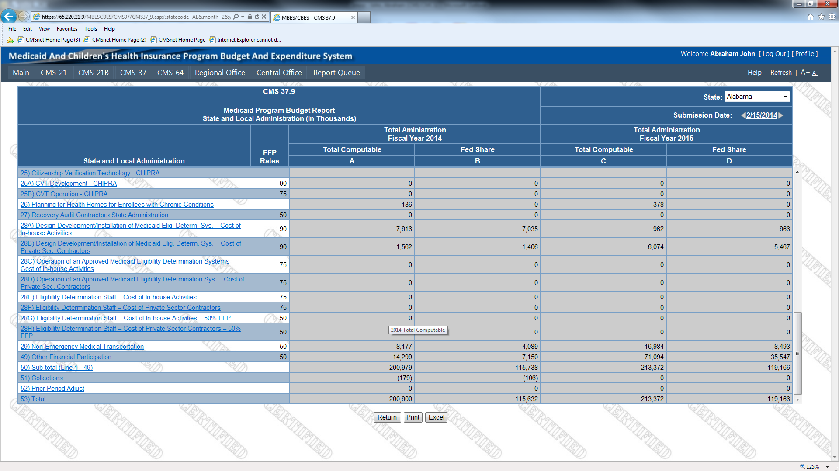Open the address bar search dropdown arrow
This screenshot has width=839, height=472.
pos(243,17)
